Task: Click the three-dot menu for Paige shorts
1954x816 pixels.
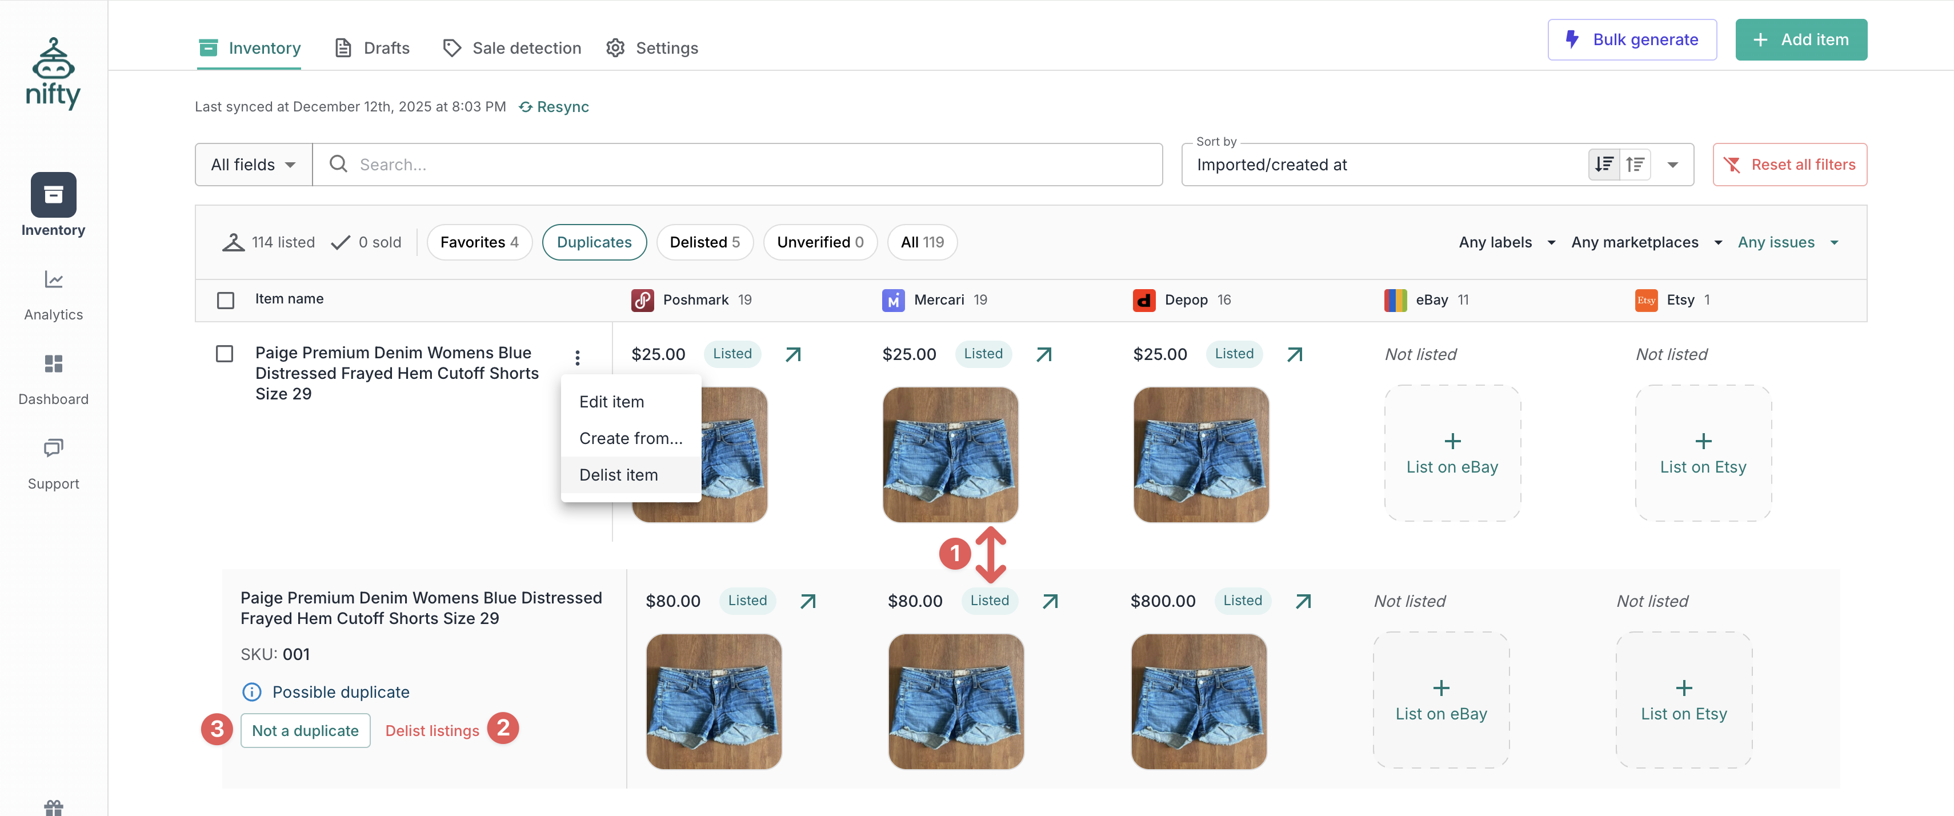Action: (x=577, y=357)
